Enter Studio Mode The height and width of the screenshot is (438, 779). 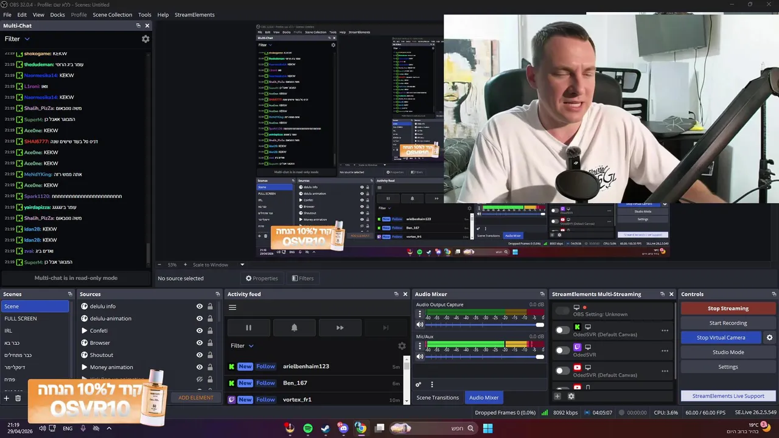click(728, 352)
